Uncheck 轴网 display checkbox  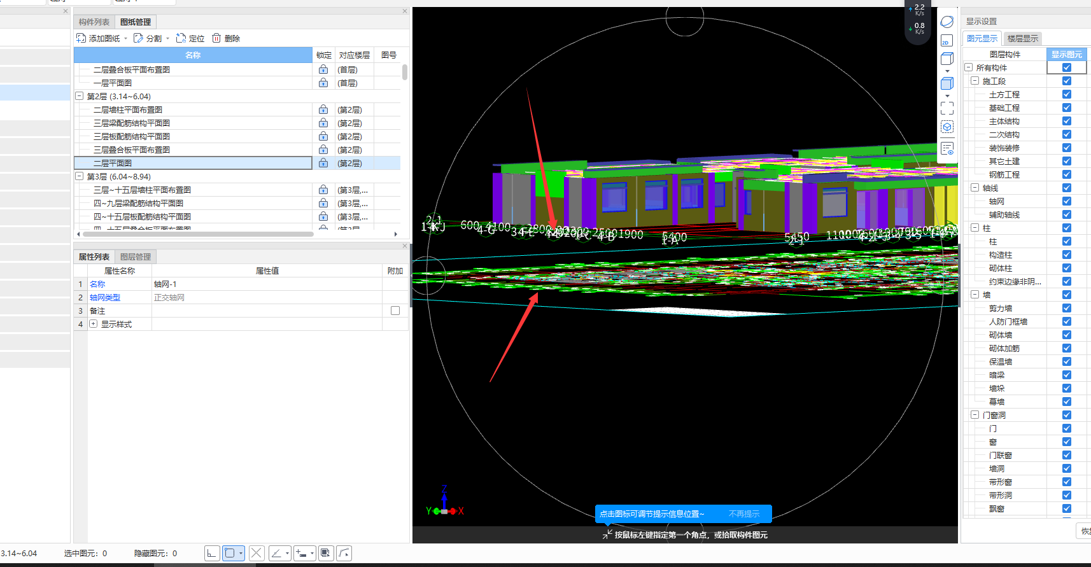pos(1067,201)
